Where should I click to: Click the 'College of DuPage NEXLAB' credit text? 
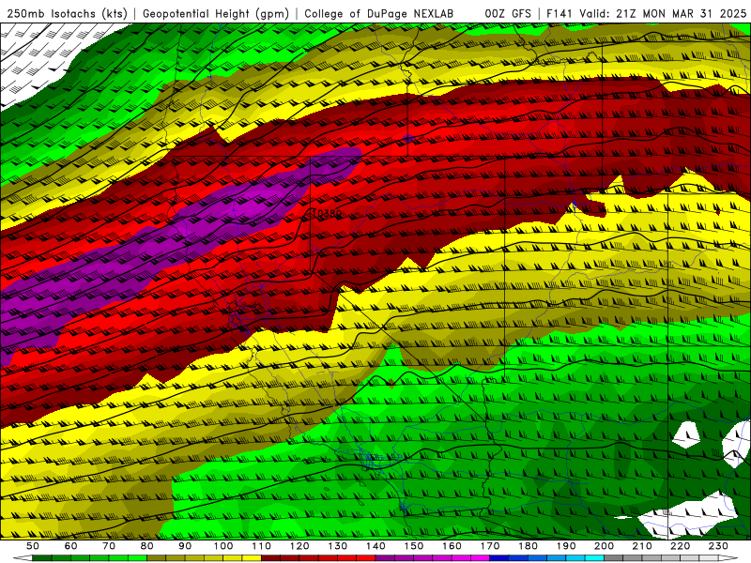[379, 14]
